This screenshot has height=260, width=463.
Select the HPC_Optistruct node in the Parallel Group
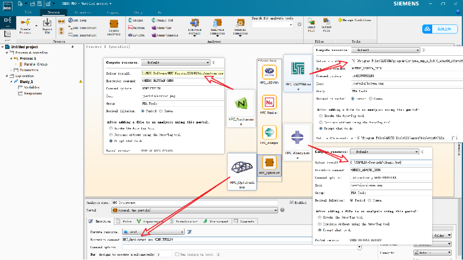point(269,165)
